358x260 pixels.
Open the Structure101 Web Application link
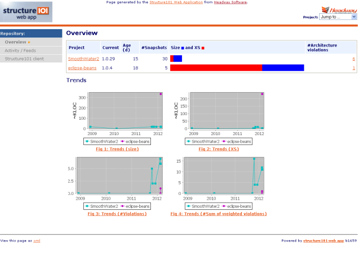pyautogui.click(x=176, y=2)
